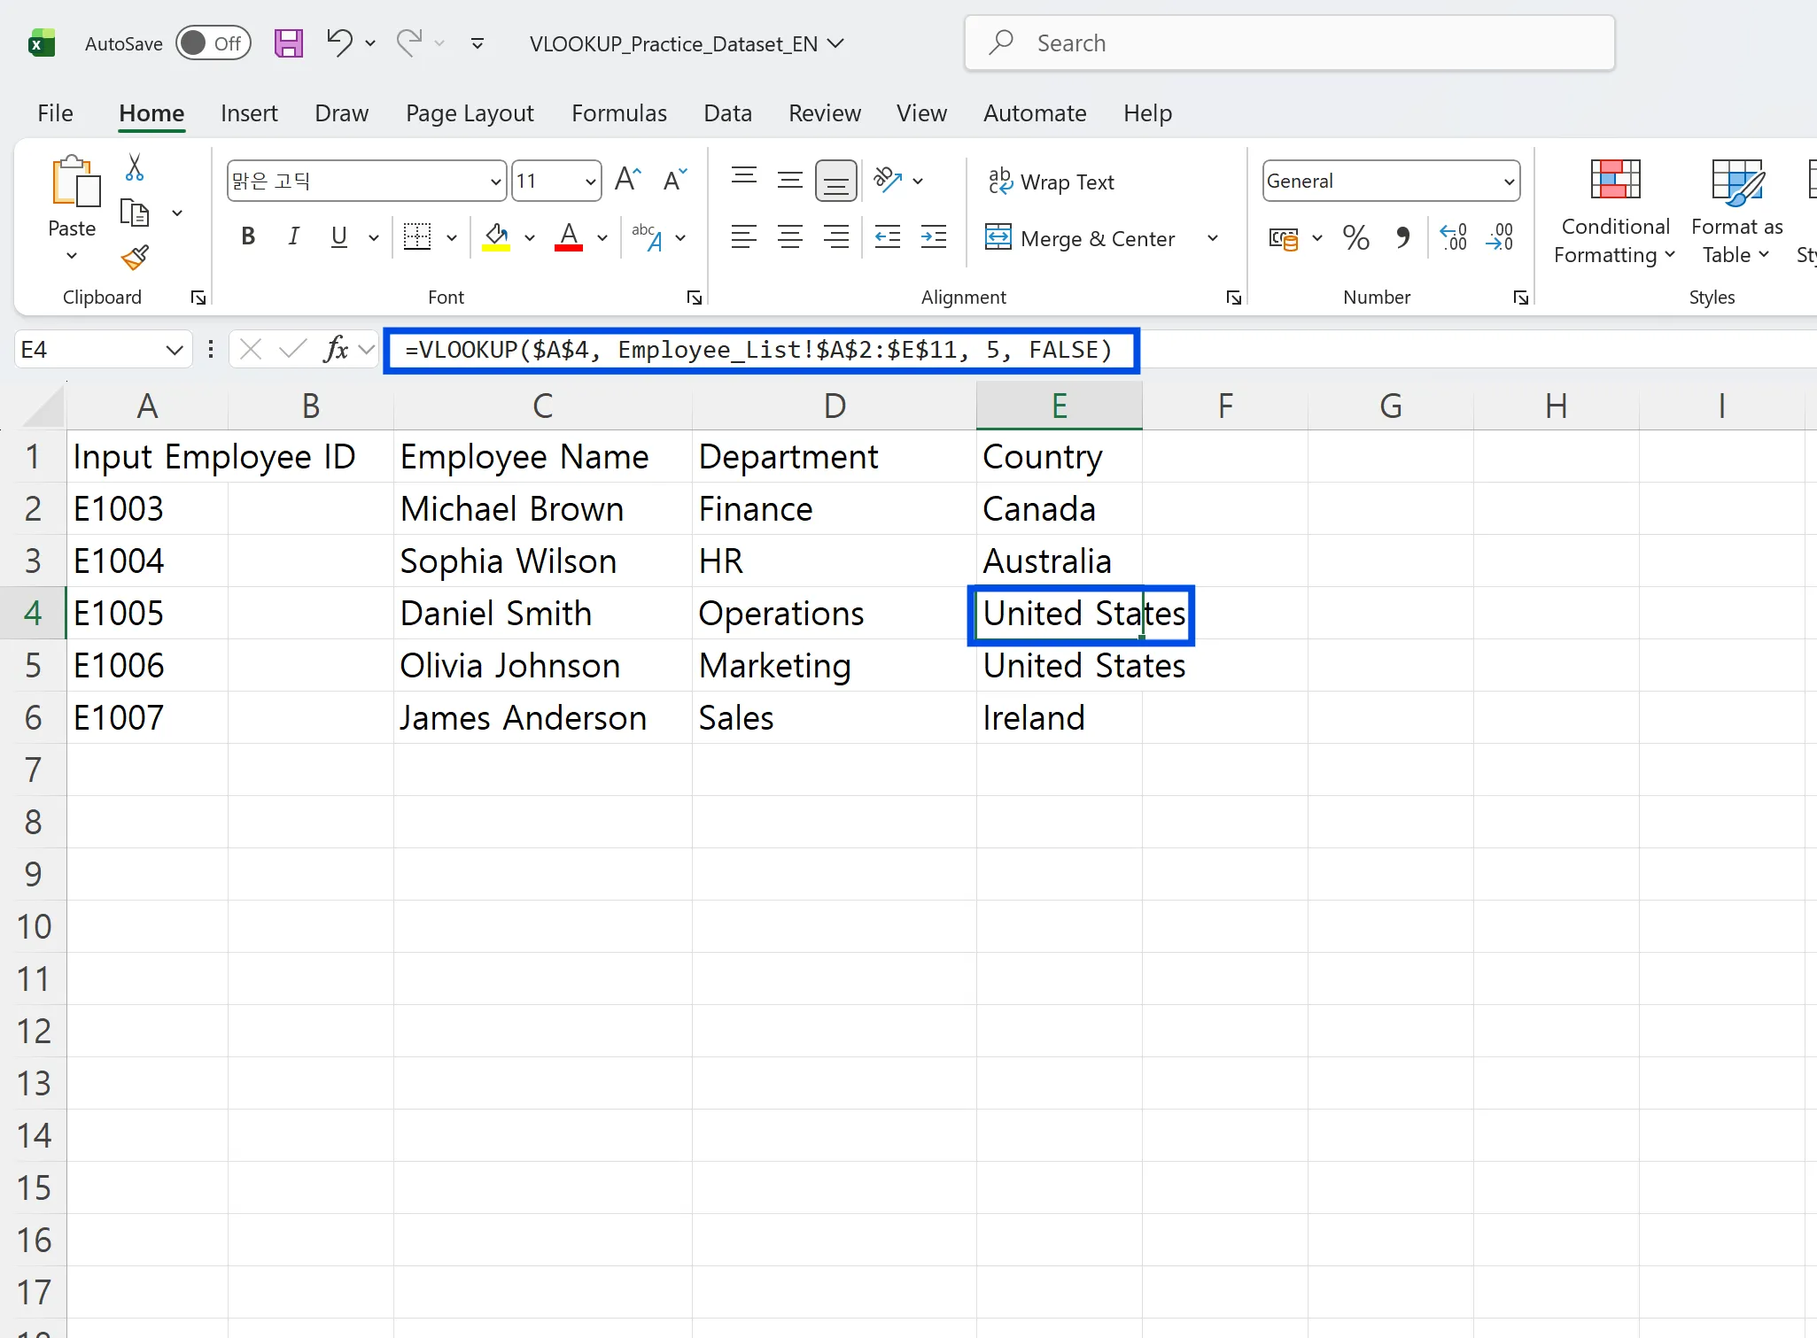1817x1338 pixels.
Task: Click the Cut scissors icon
Action: tap(135, 166)
